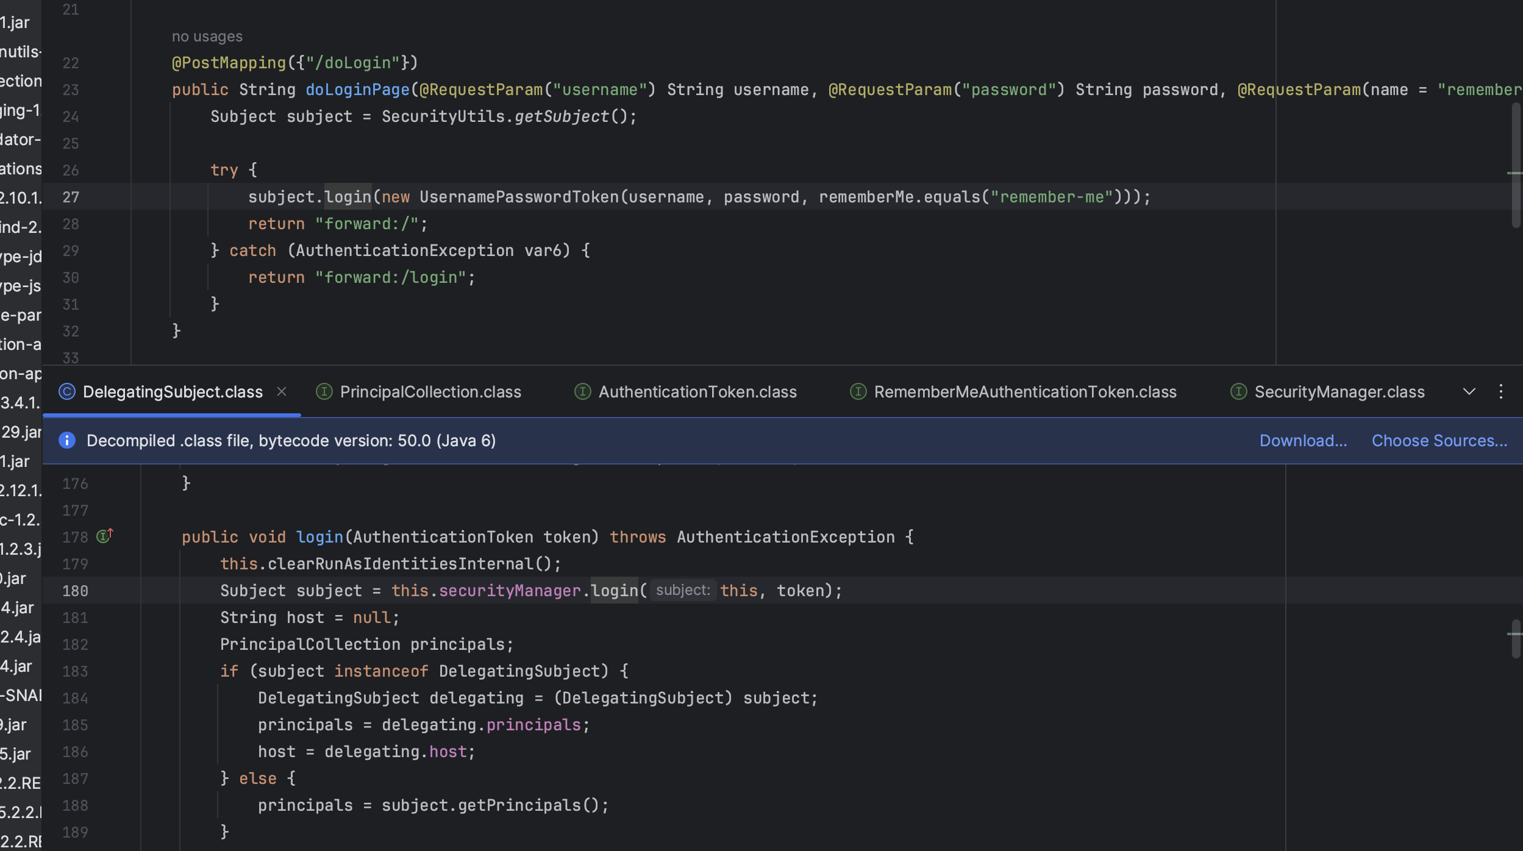
Task: Open the RememberMeAuthenticationToken.class tab
Action: click(1024, 391)
